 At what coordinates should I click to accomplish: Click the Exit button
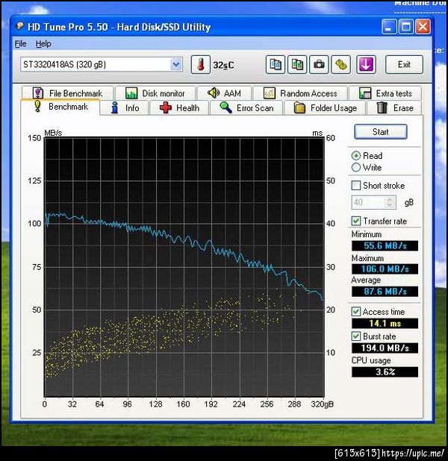[x=404, y=64]
